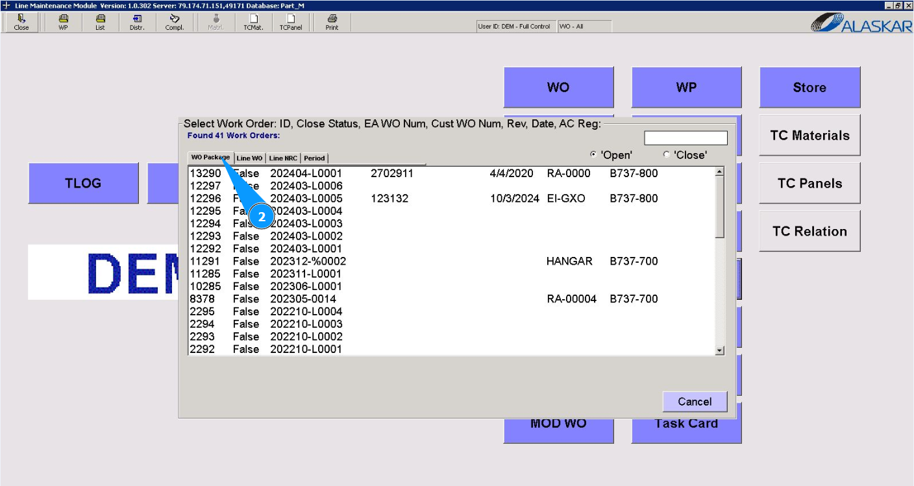Click the search field above the radio buttons

[x=685, y=138]
